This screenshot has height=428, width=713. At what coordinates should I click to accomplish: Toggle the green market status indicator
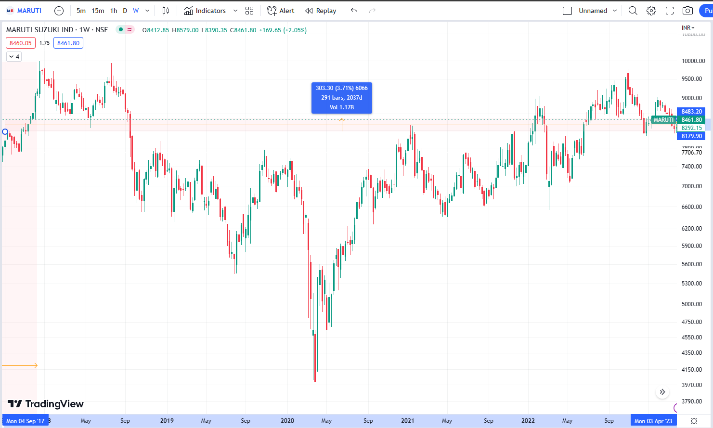120,29
